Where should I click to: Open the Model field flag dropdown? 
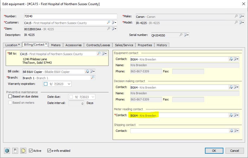pos(241,22)
